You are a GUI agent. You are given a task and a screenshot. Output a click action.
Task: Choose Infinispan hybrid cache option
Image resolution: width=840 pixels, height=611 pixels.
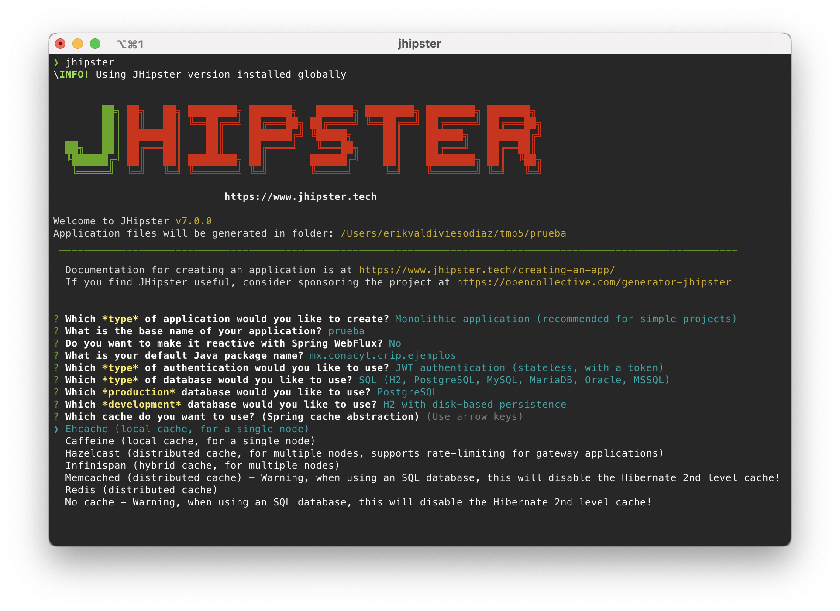[x=203, y=466]
